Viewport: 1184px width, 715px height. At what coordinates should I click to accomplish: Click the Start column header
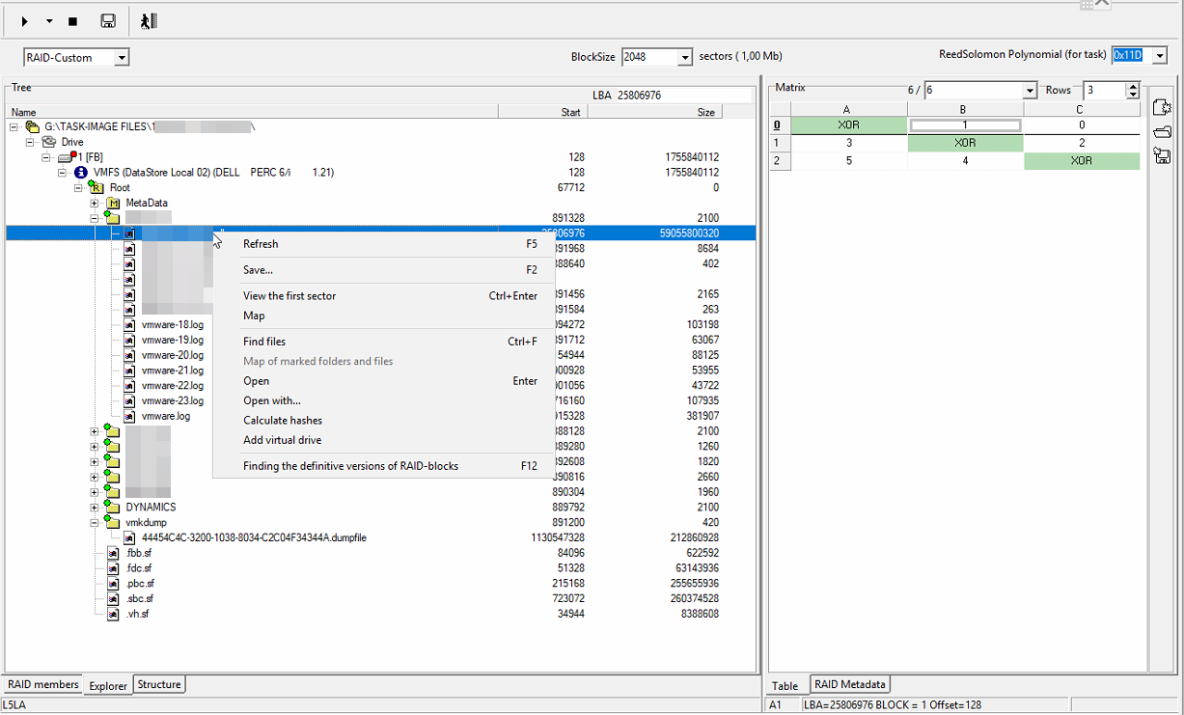[542, 112]
